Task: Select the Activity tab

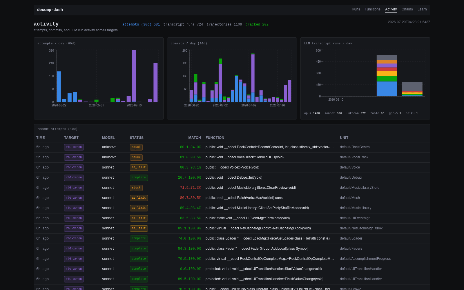Action: click(391, 9)
